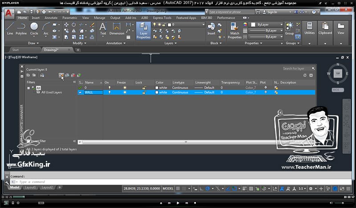This screenshot has height=208, width=356.
Task: Expand the Block panel
Action: (x=216, y=43)
